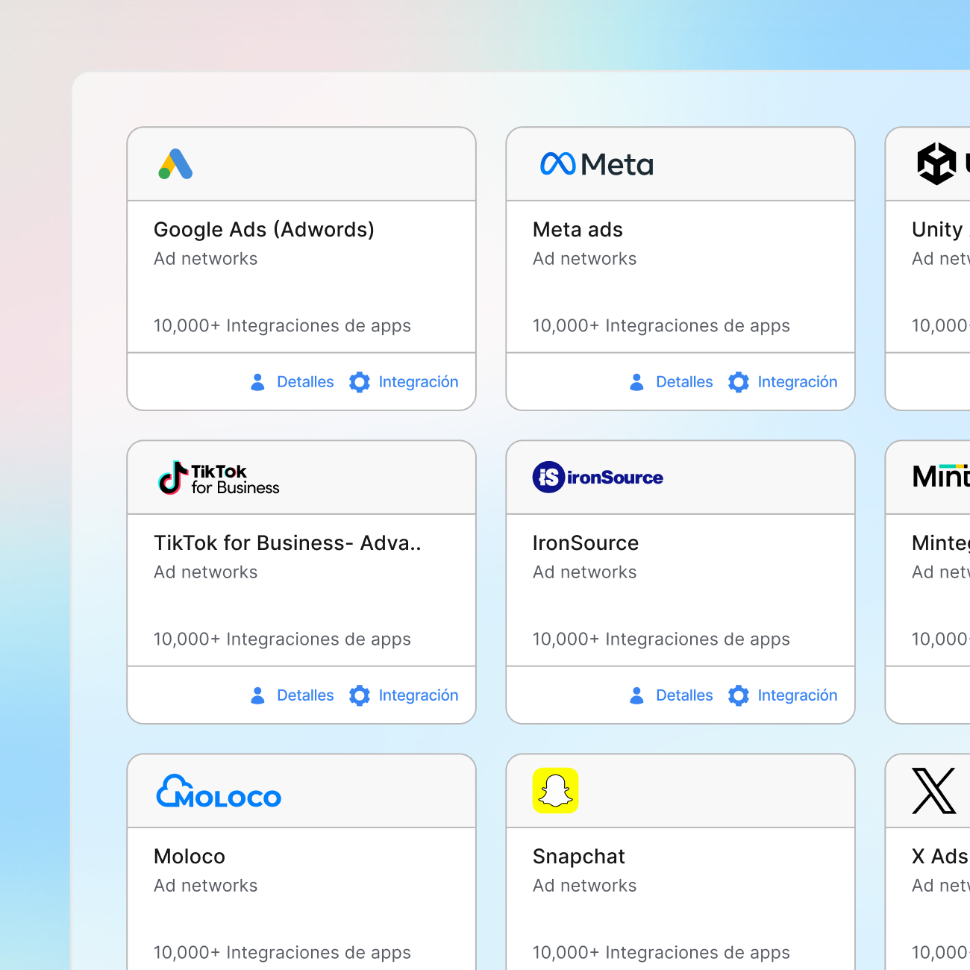Click the ironSource logo

click(598, 477)
